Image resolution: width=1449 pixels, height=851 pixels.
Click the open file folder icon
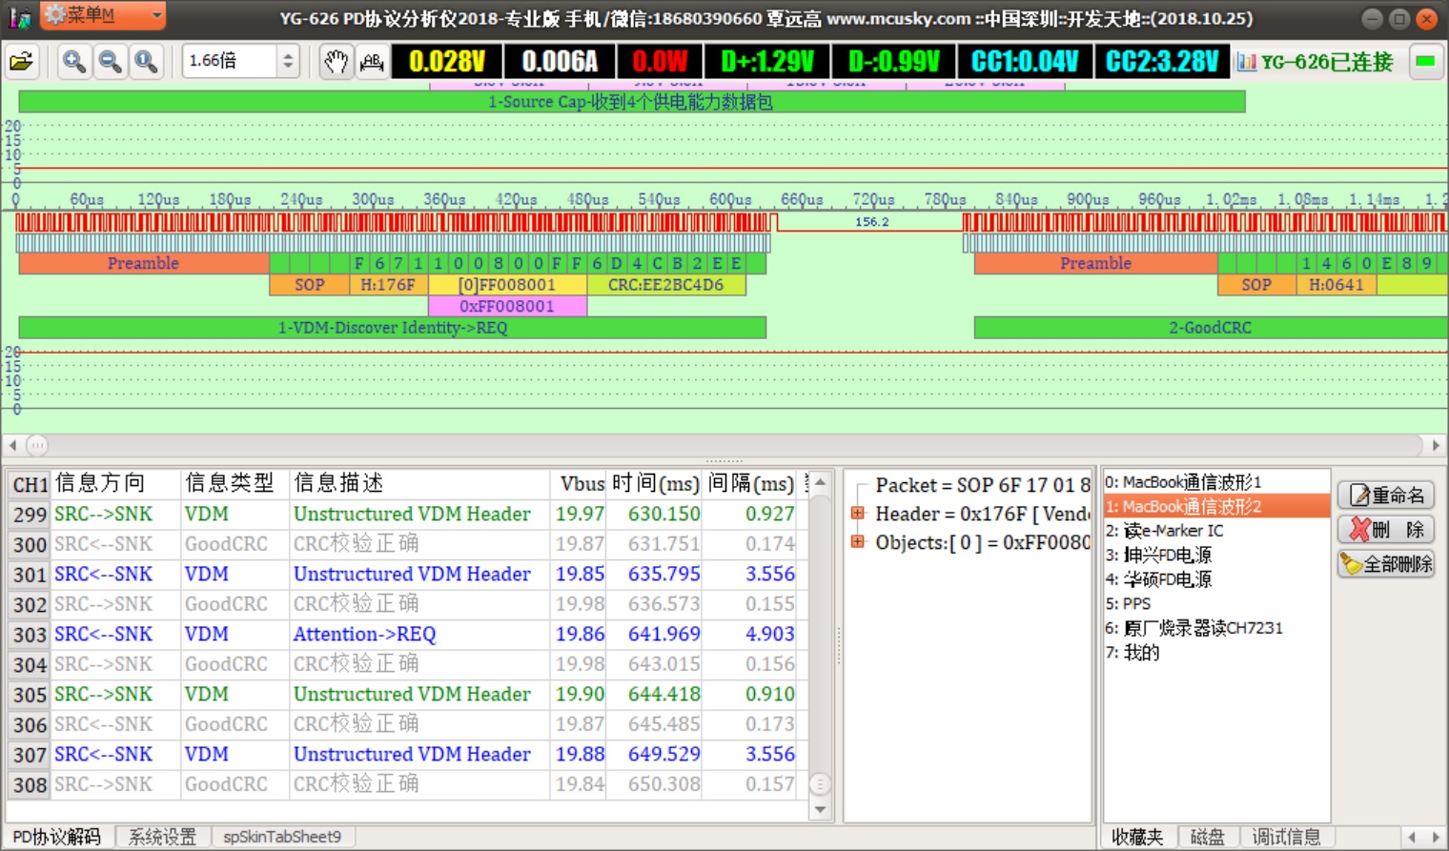tap(21, 62)
